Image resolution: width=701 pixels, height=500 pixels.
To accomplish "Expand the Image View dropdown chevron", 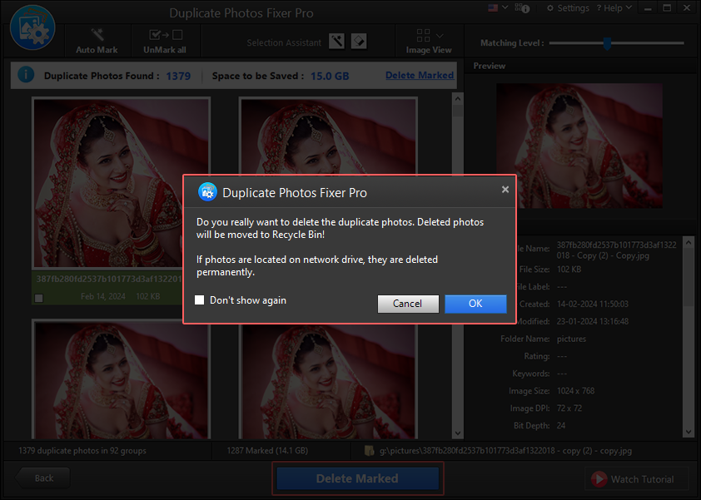I will [x=440, y=36].
